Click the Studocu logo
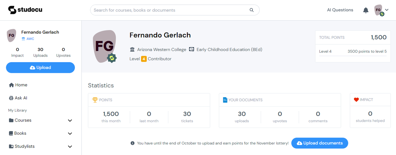 (25, 10)
